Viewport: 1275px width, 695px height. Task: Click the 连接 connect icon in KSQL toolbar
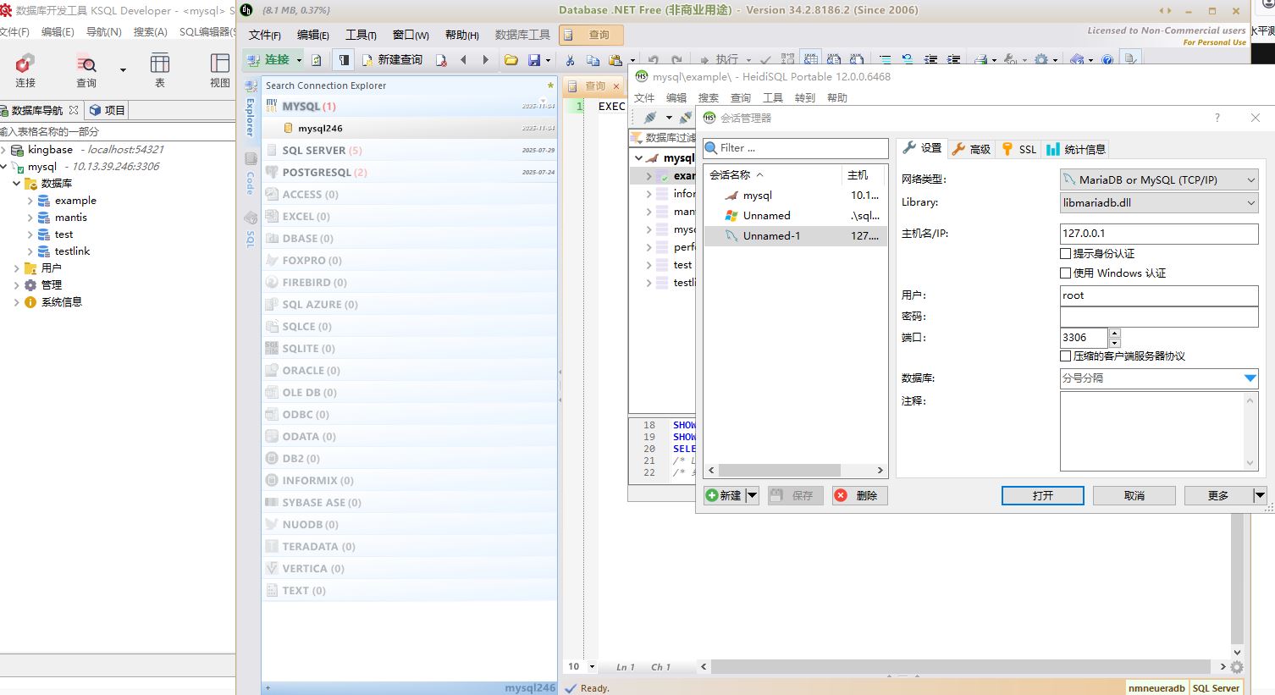(25, 64)
